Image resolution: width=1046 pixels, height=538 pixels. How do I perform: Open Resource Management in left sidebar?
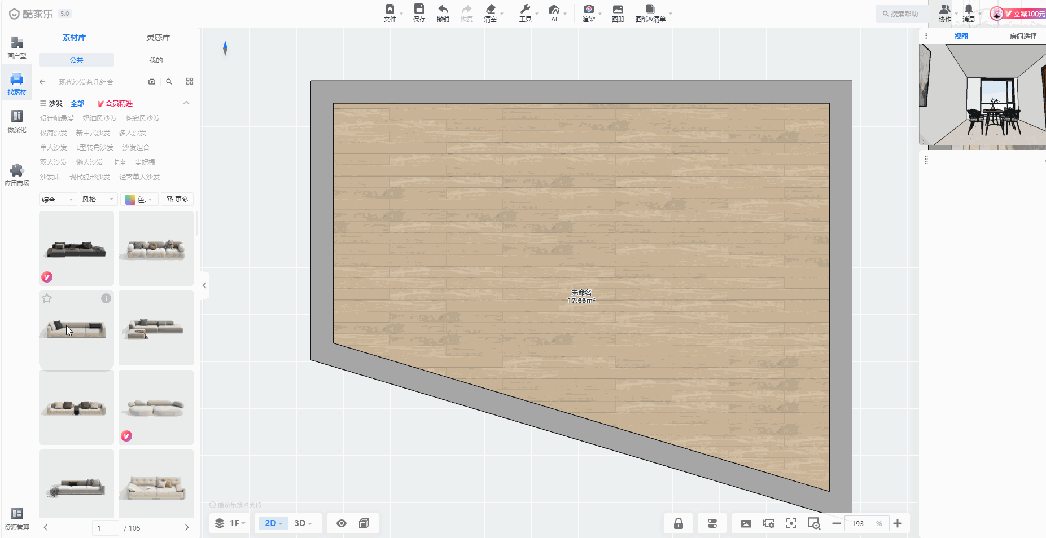17,519
